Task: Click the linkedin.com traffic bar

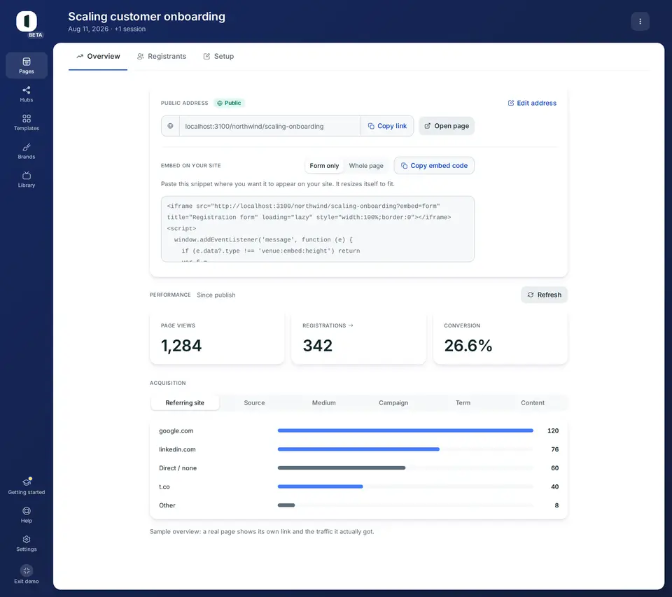Action: point(358,449)
